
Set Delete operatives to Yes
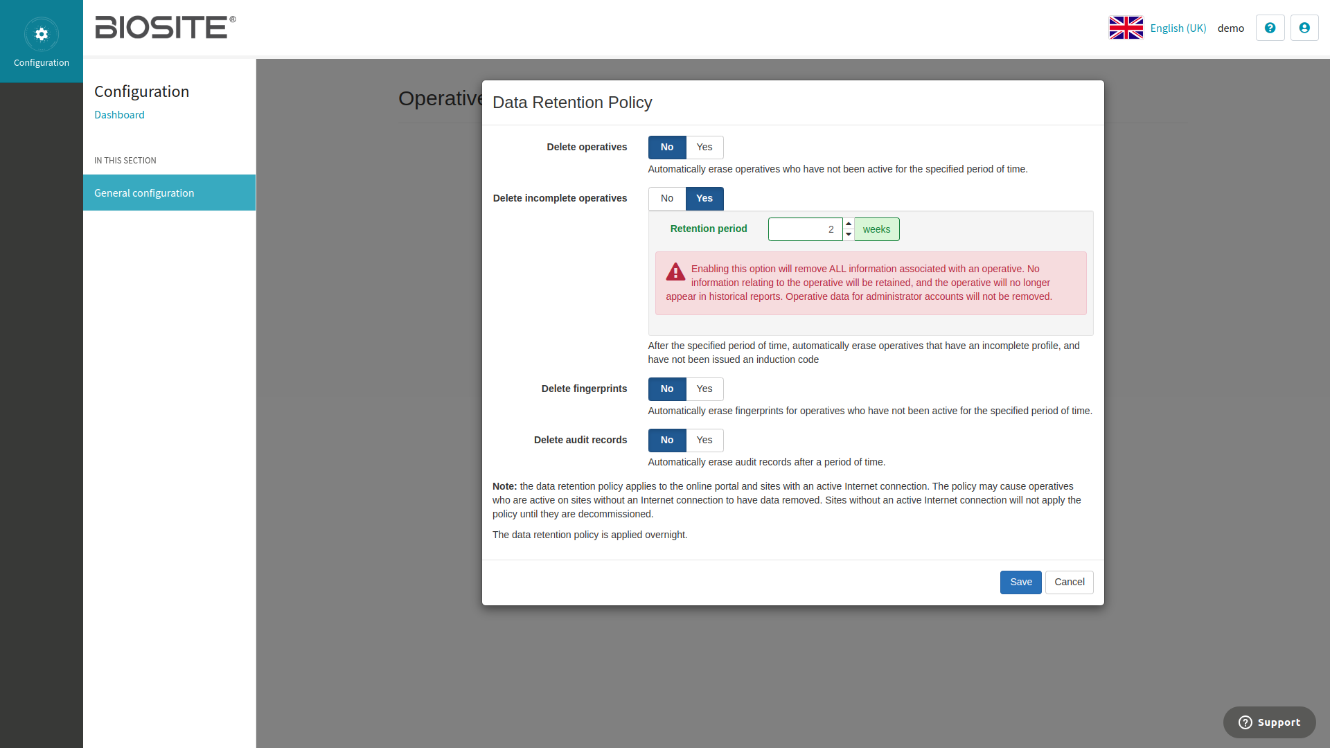[x=704, y=148]
